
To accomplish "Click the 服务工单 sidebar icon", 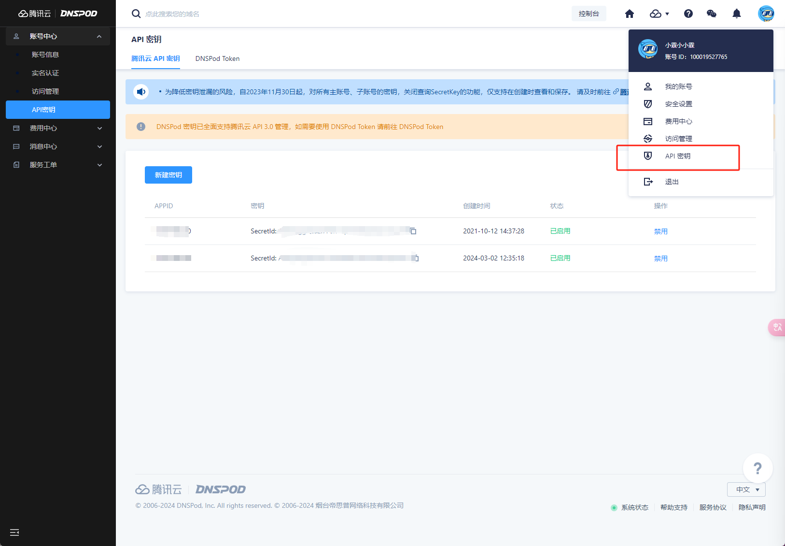I will pos(16,165).
